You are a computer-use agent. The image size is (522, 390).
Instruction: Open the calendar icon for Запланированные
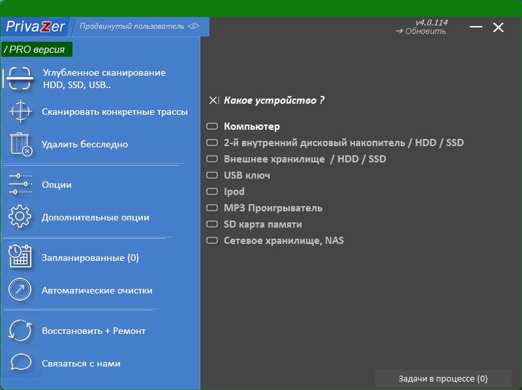pyautogui.click(x=20, y=258)
